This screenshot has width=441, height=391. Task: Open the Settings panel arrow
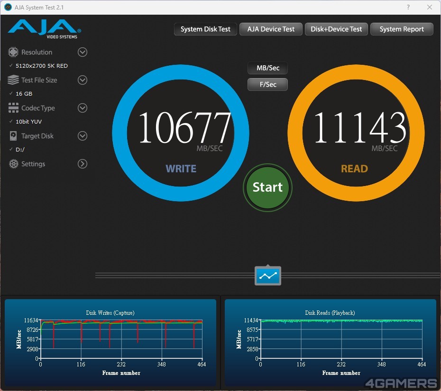(x=83, y=164)
